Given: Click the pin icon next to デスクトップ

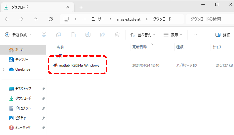Looking at the screenshot, I should (x=43, y=89).
